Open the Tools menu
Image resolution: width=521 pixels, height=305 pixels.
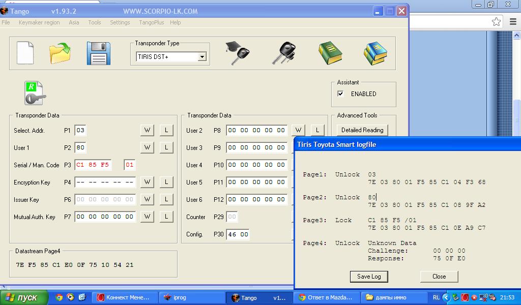[x=94, y=22]
